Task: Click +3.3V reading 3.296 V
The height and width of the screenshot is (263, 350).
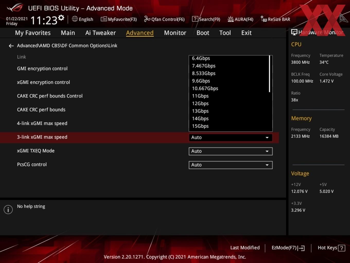Action: tap(298, 210)
